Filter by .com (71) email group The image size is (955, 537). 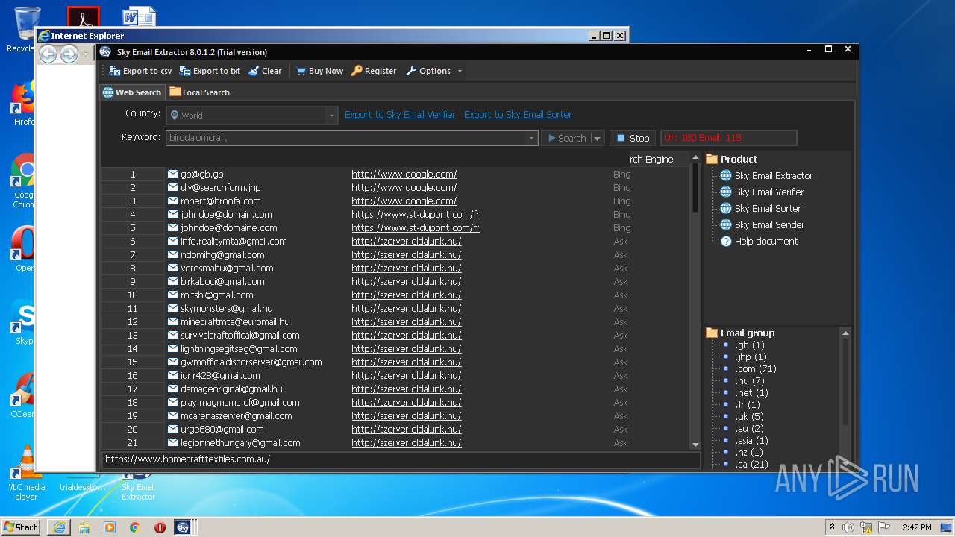(x=756, y=369)
